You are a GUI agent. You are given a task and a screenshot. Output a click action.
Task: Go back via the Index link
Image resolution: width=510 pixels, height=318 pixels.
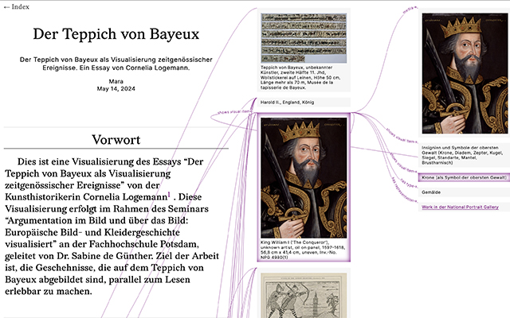pos(17,6)
